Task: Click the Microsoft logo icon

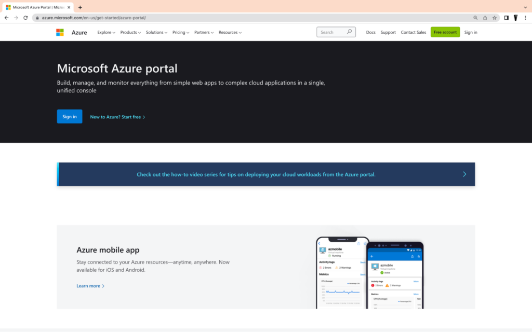Action: (x=60, y=32)
